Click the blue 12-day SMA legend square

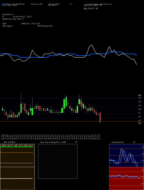[x=3, y=5]
